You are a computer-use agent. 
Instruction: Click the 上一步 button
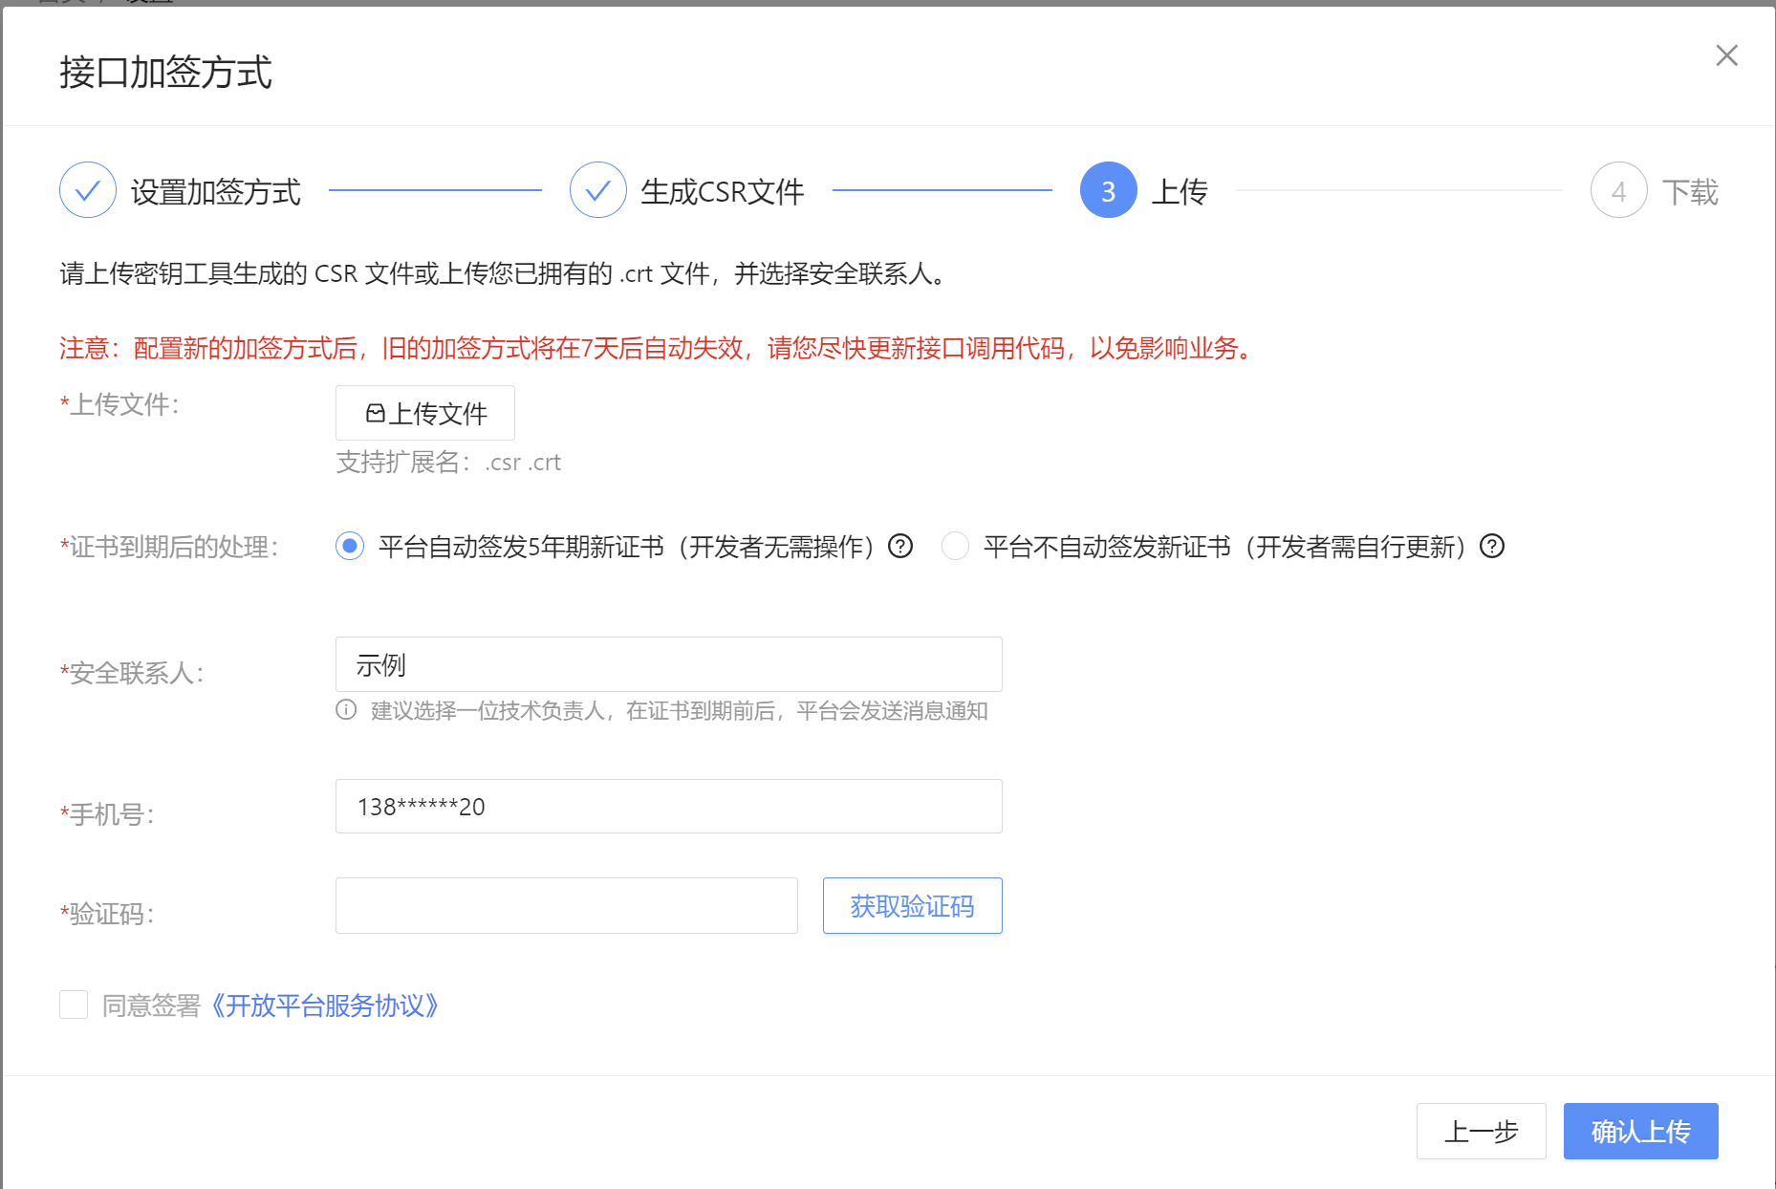point(1481,1131)
